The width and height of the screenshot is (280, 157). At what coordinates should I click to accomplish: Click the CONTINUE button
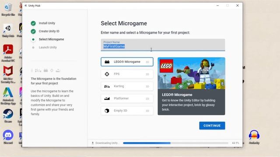[212, 126]
